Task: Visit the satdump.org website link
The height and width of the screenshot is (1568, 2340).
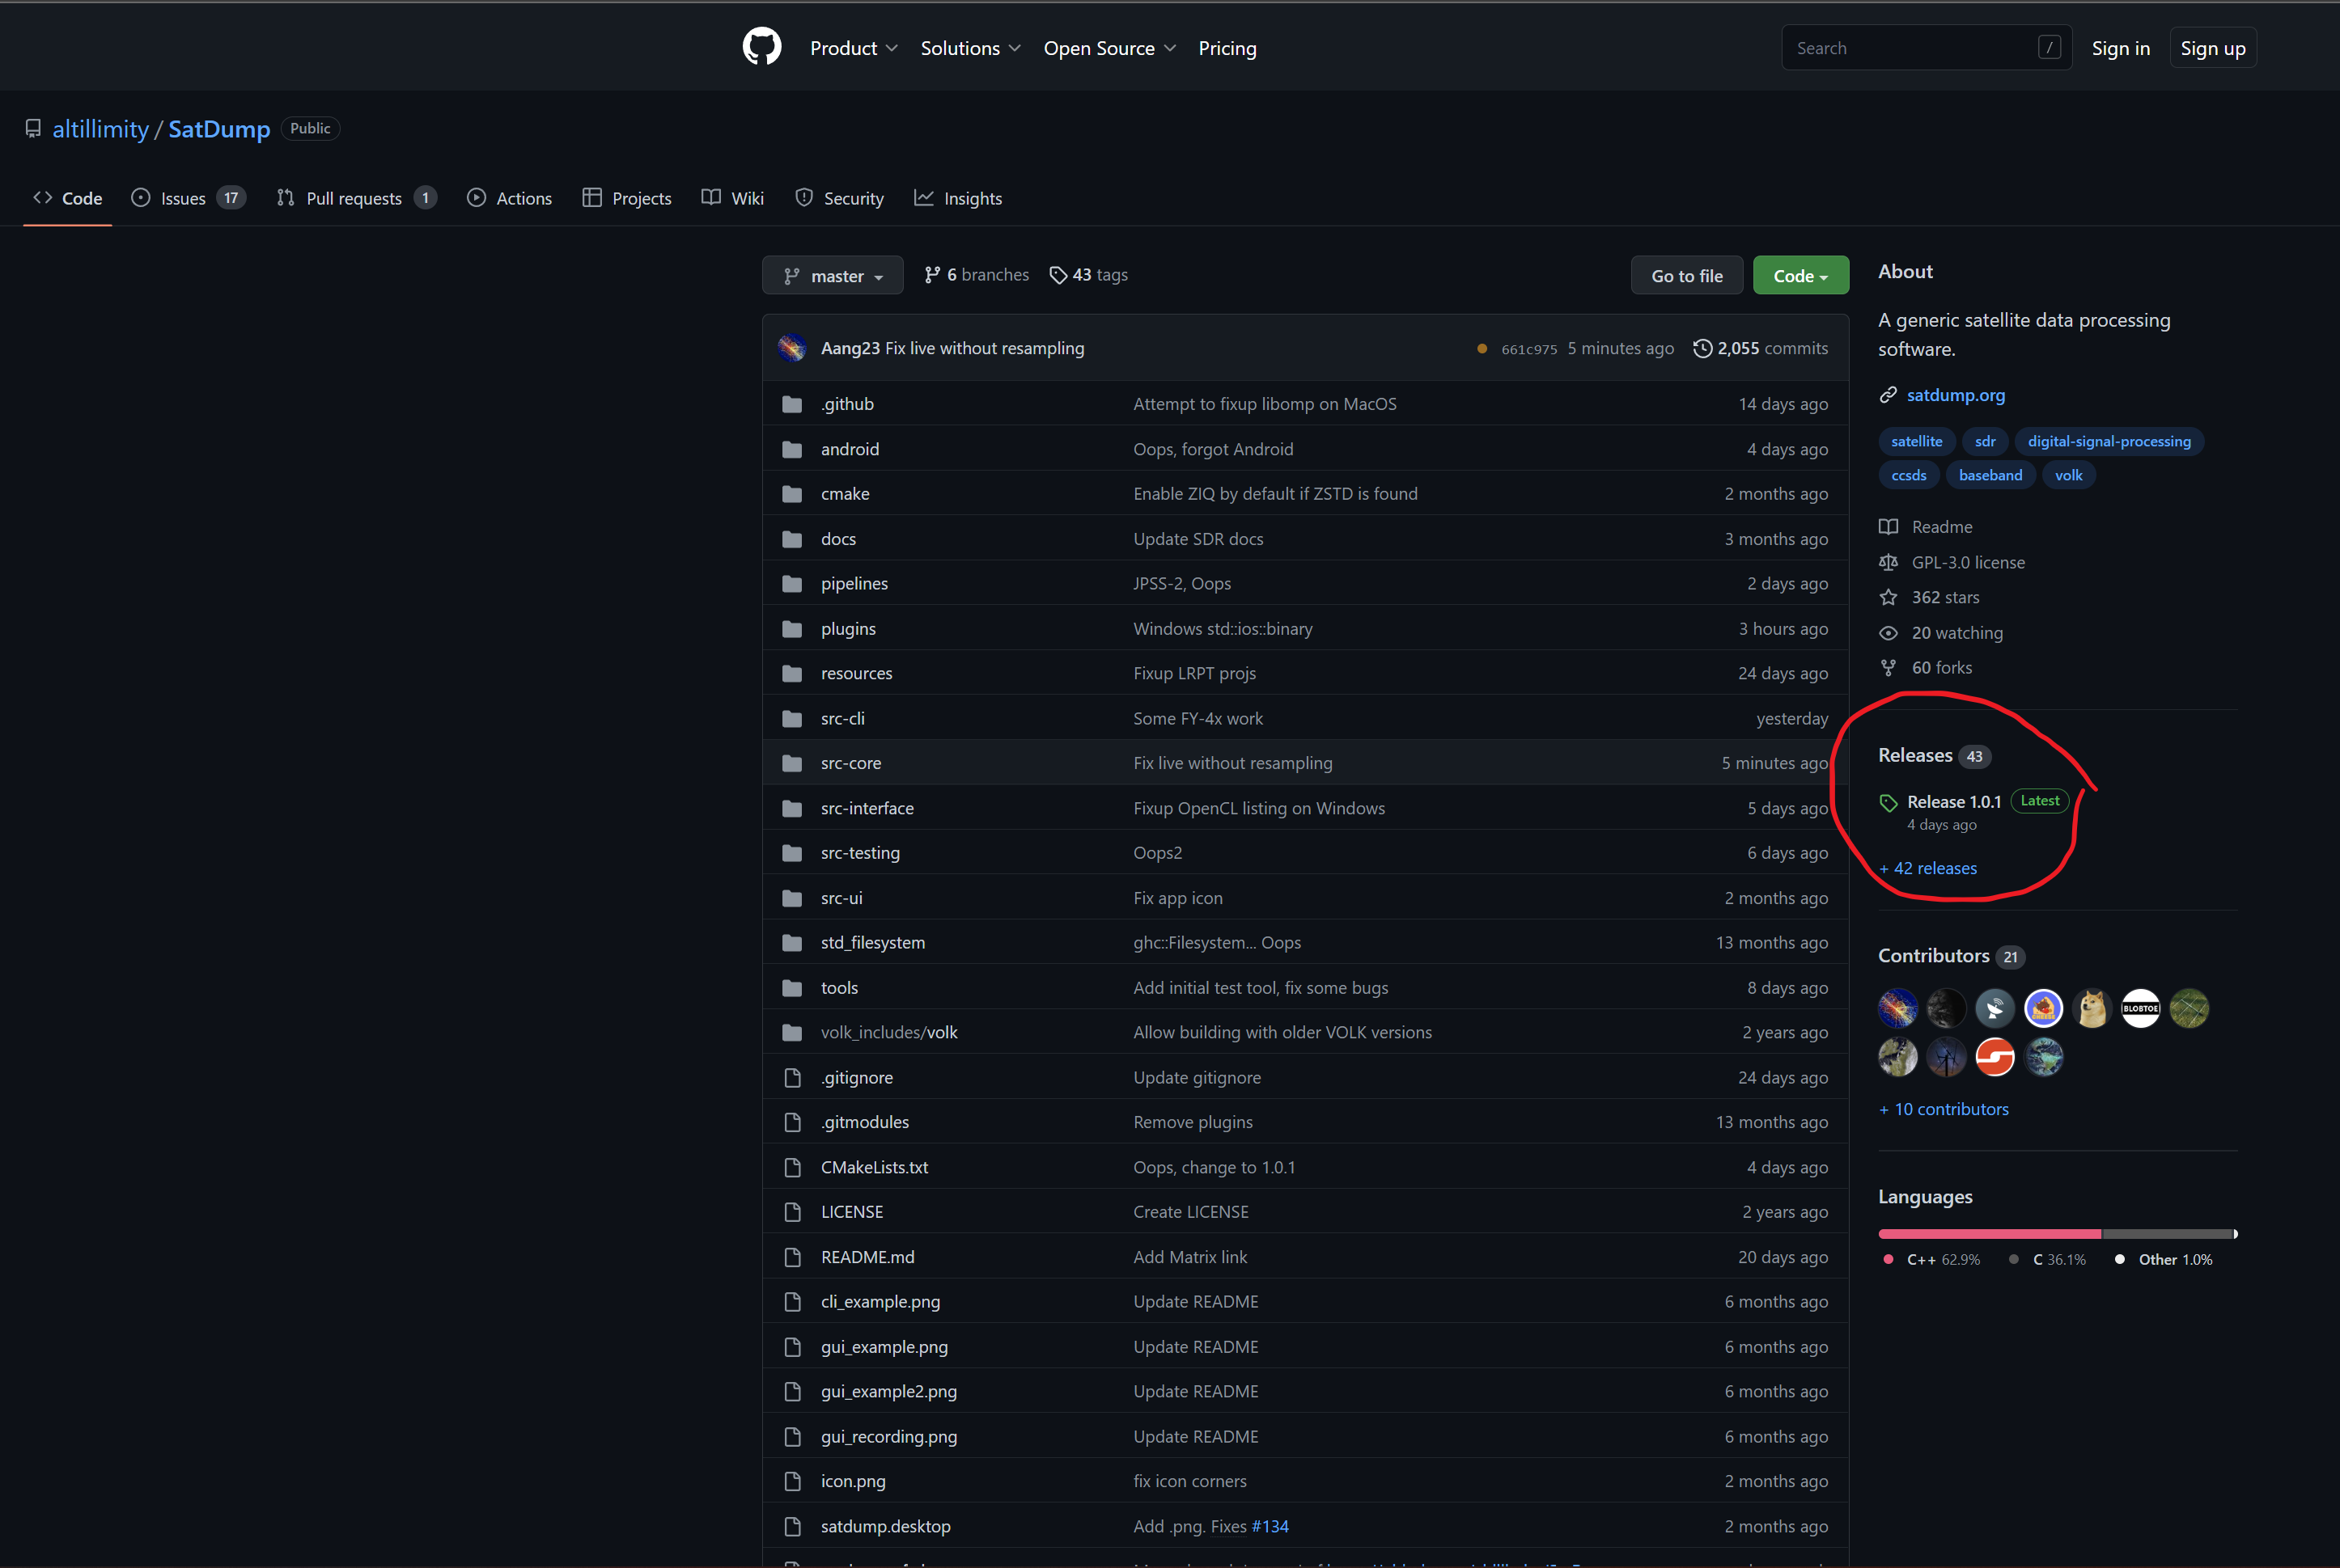Action: tap(1955, 395)
